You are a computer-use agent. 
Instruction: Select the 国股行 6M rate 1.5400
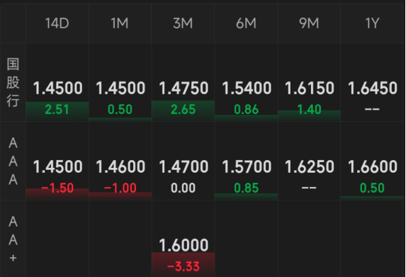point(247,88)
